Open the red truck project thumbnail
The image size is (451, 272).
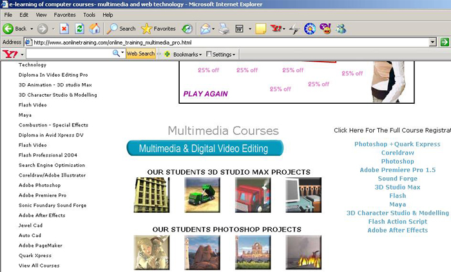pyautogui.click(x=253, y=195)
